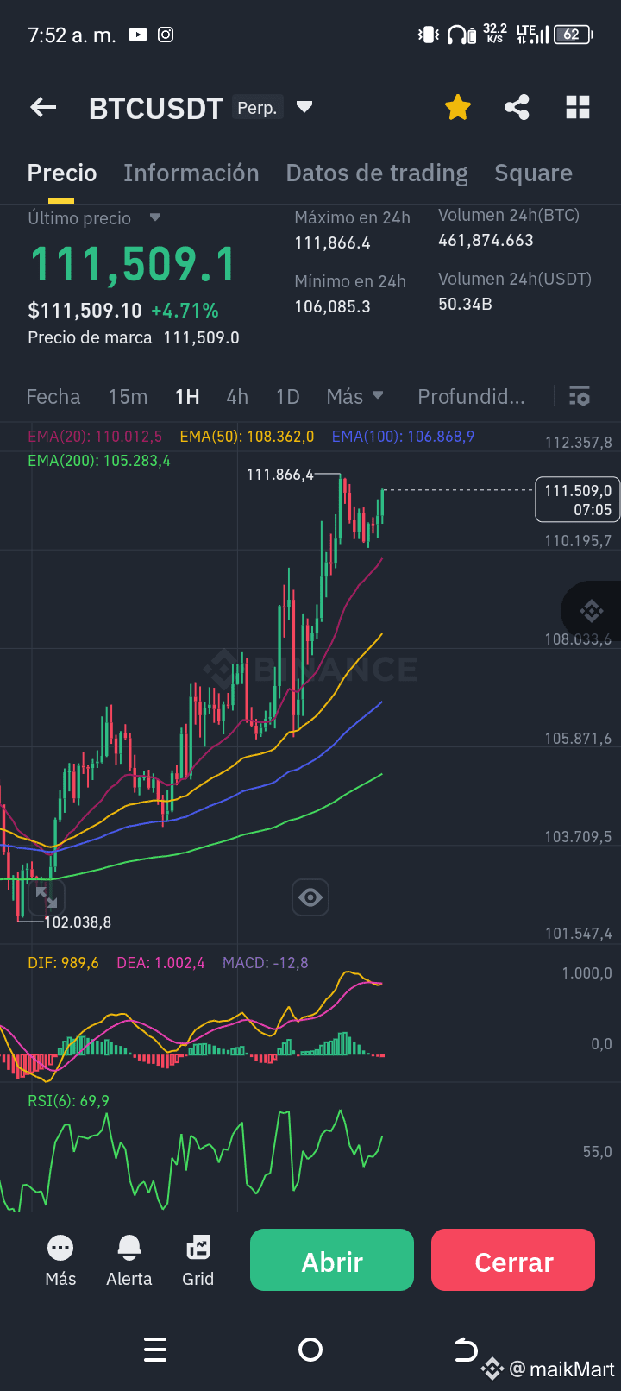Open the Square tab
Screen dimensions: 621x1391
point(534,173)
